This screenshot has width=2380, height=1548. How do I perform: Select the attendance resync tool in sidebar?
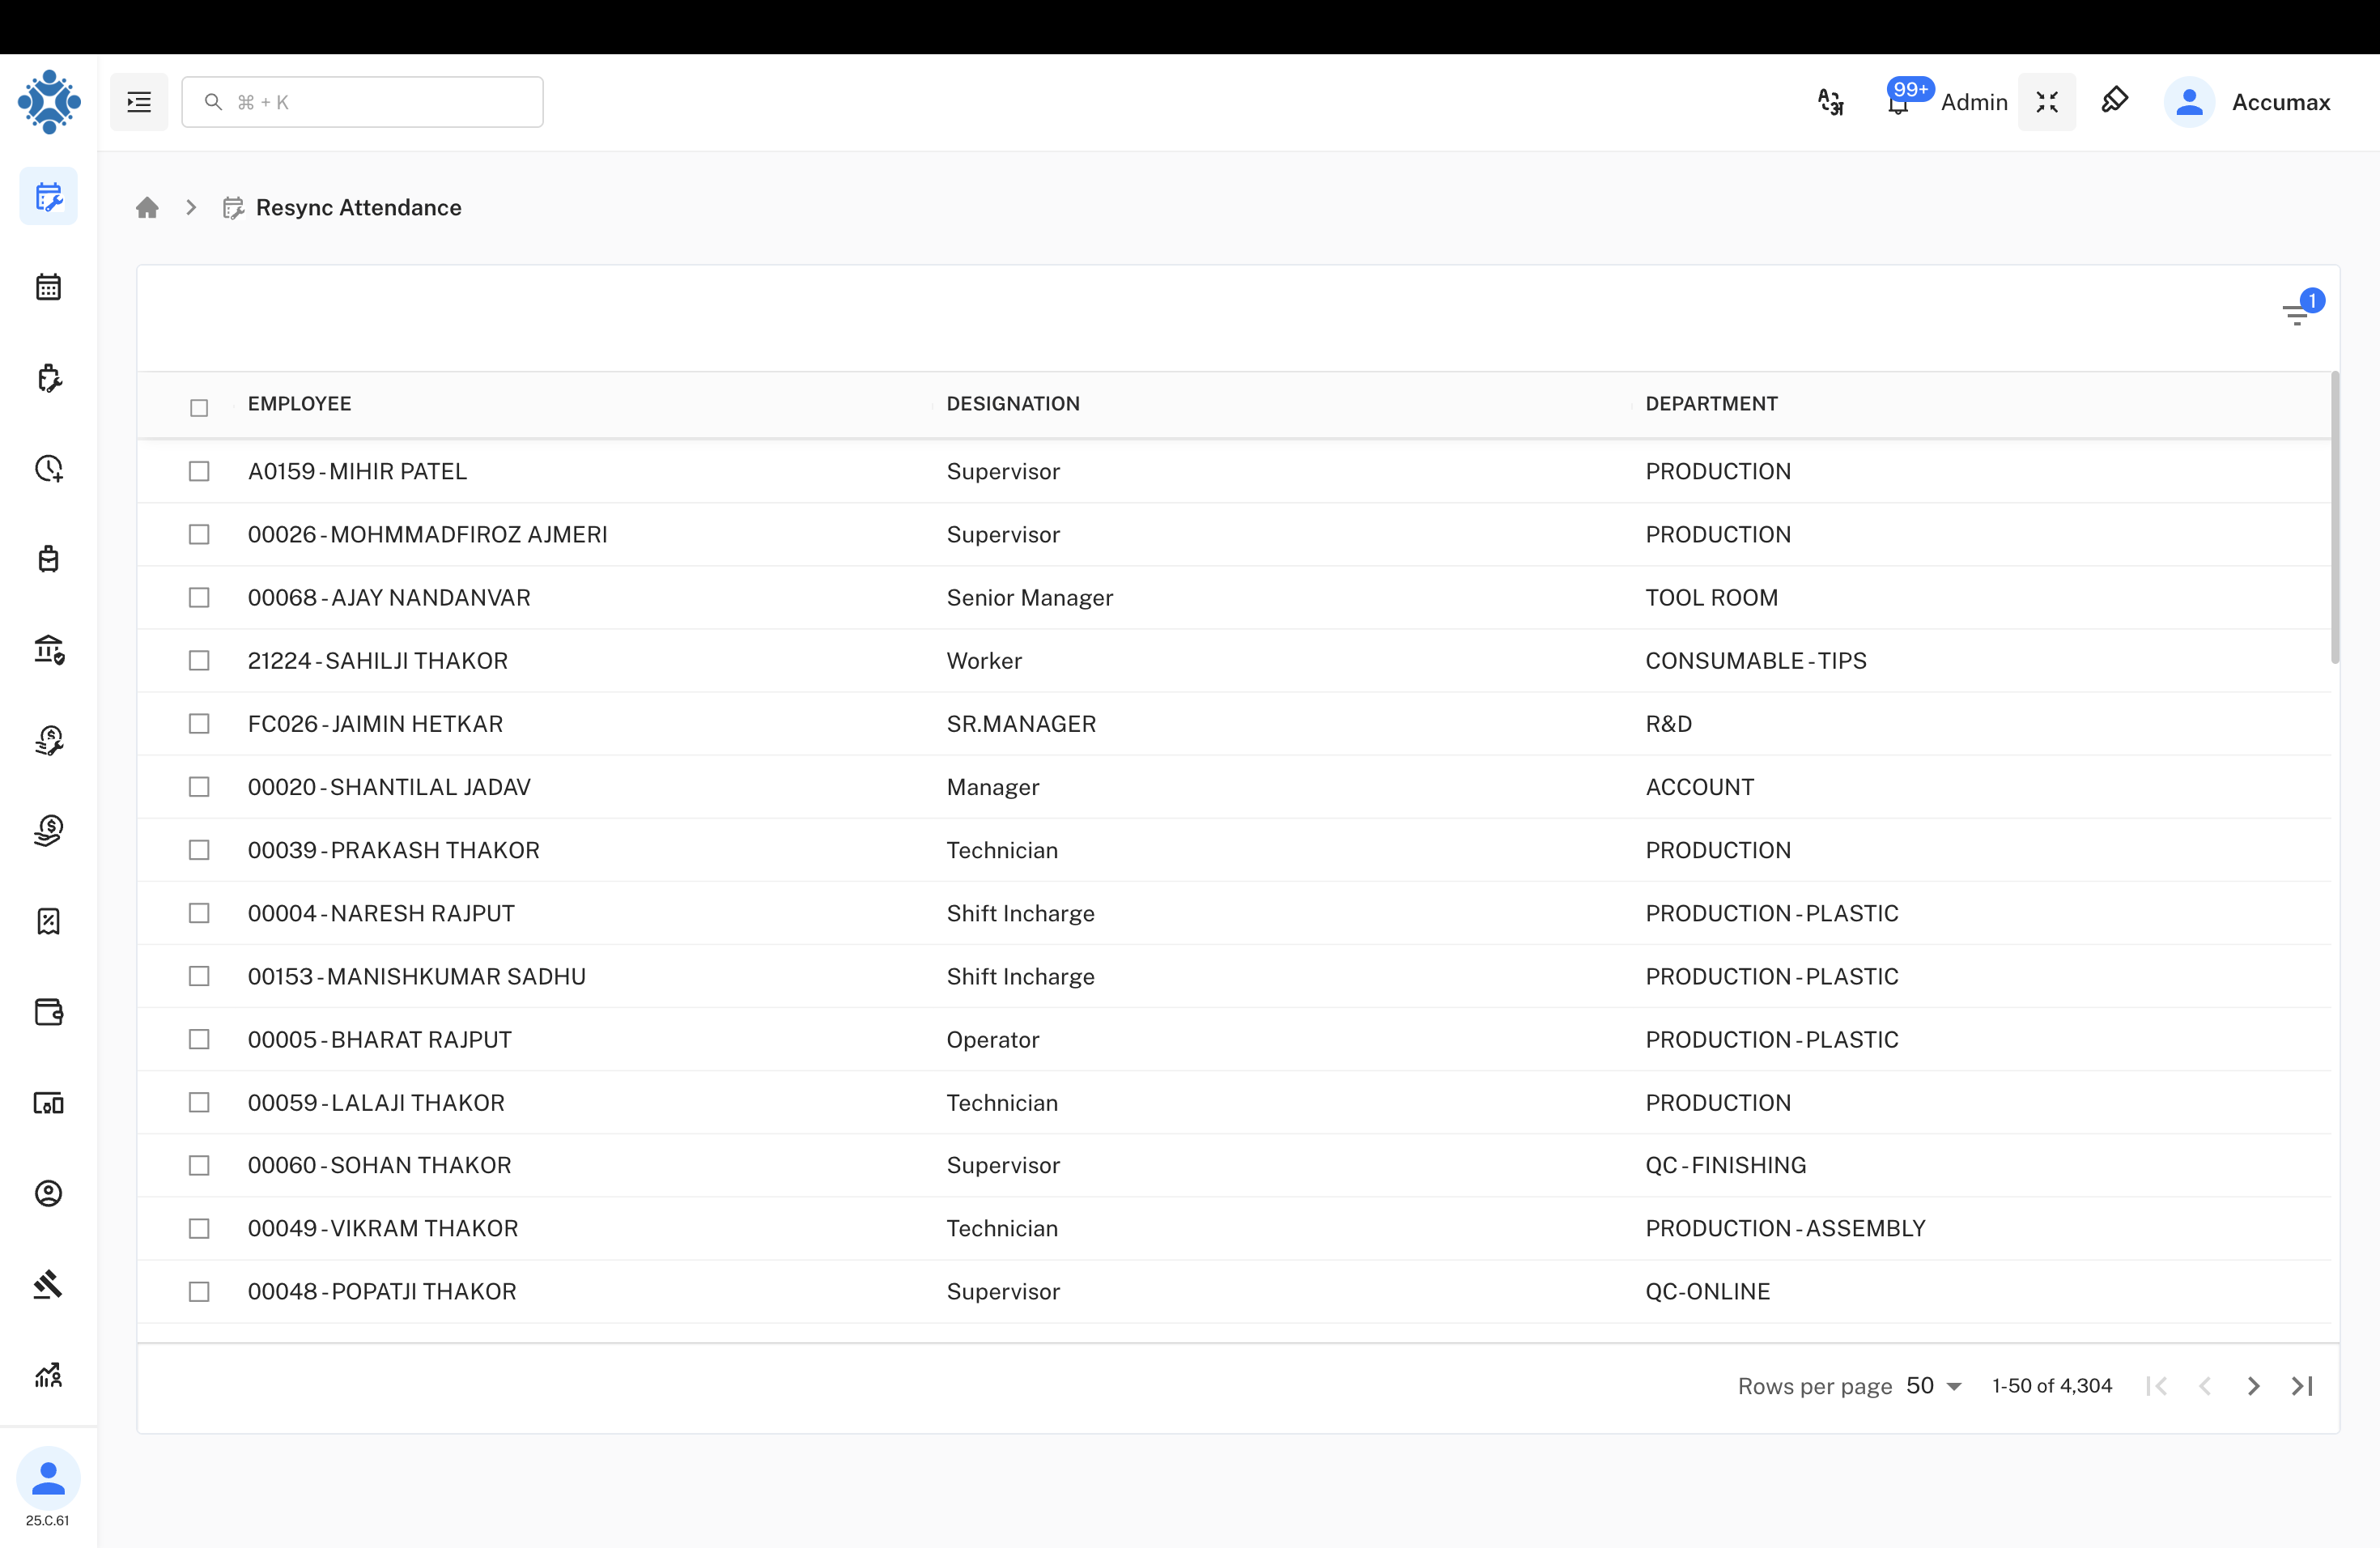coord(48,196)
